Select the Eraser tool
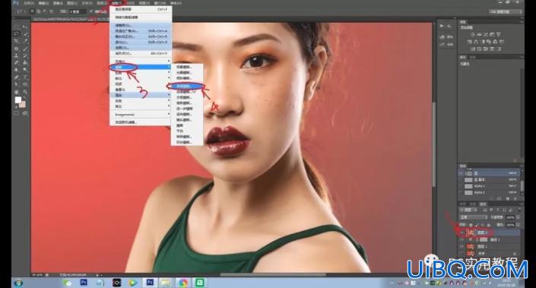 16,62
